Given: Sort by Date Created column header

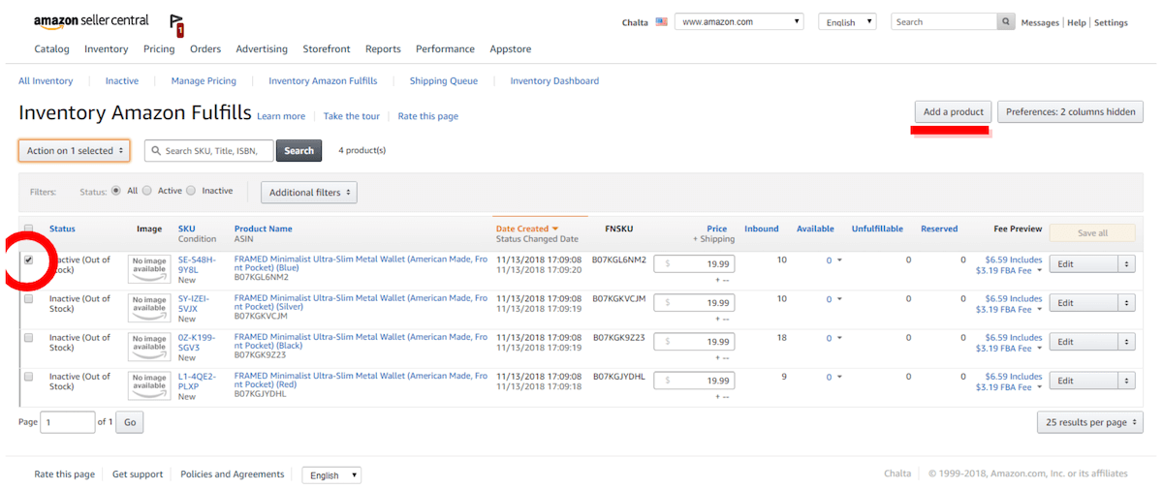Looking at the screenshot, I should tap(527, 229).
